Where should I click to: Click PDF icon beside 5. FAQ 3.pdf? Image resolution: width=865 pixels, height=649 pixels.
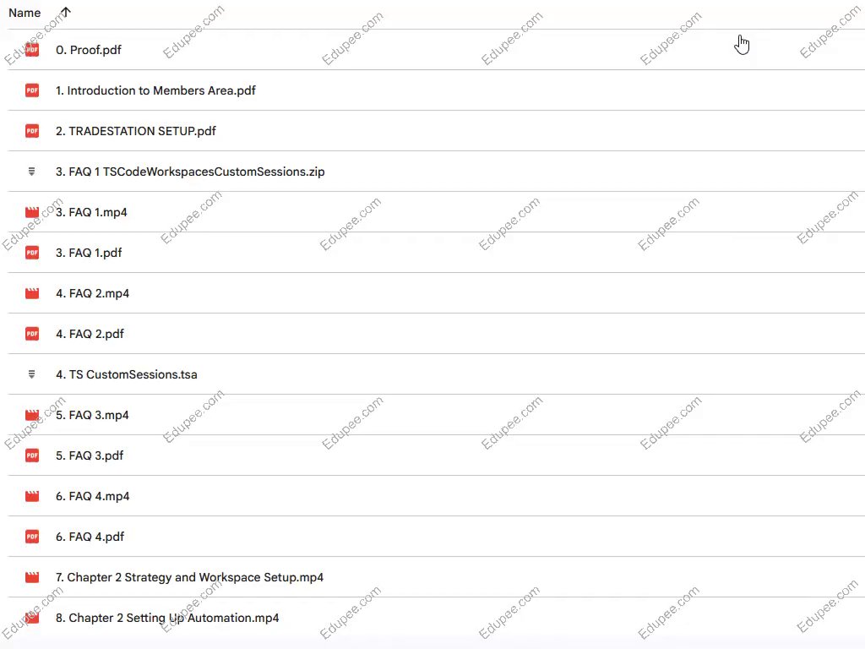point(32,455)
